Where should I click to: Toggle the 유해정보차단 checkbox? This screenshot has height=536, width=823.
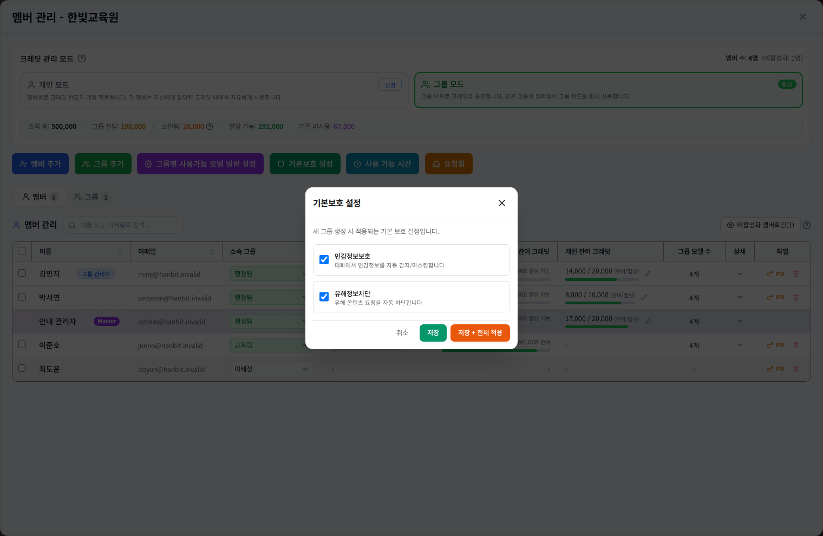[324, 297]
